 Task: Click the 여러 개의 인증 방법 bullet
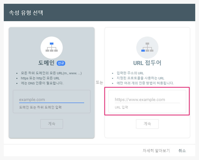[x=145, y=83]
